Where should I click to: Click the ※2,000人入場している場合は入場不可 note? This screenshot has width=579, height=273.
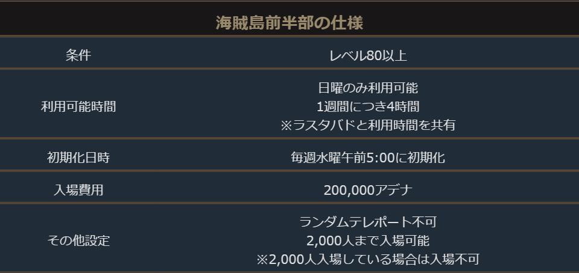click(368, 259)
